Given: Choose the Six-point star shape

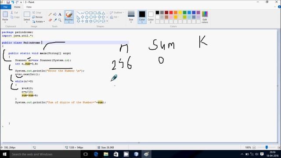Looking at the screenshot, I should tap(91, 21).
